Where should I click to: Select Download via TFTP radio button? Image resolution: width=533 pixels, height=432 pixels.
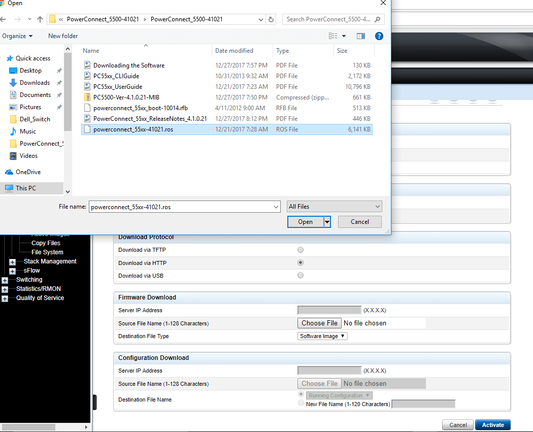[301, 250]
